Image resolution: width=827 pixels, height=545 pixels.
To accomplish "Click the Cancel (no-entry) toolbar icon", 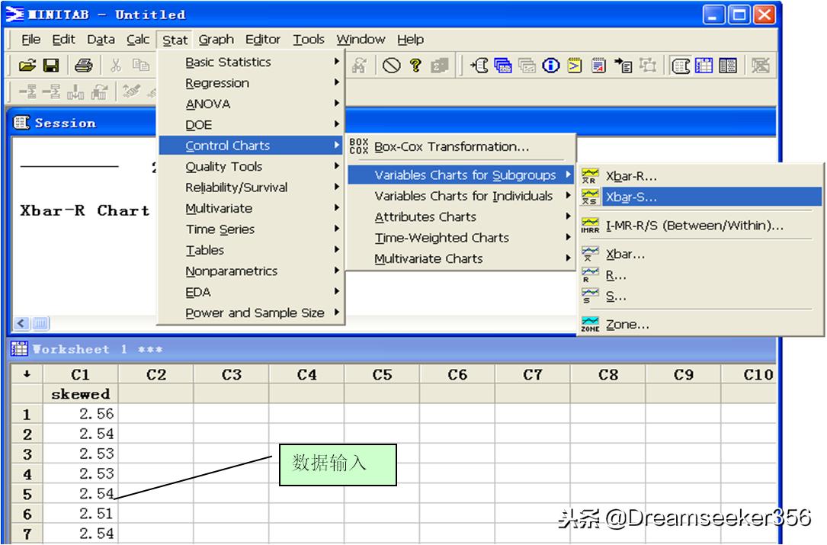I will point(391,64).
